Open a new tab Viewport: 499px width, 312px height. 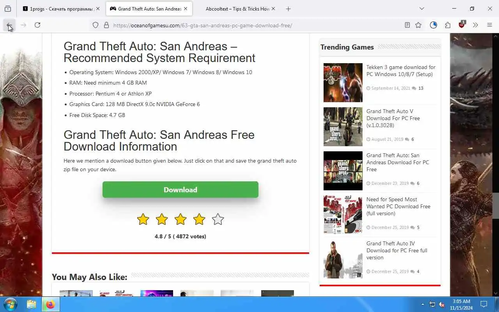coord(288,9)
